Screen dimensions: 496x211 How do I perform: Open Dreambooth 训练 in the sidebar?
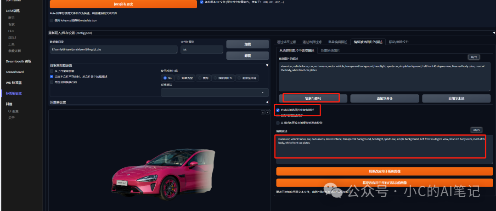pos(18,61)
